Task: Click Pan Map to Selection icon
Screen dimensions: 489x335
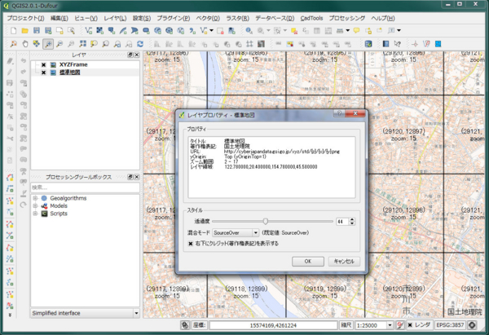Action: tap(37, 44)
